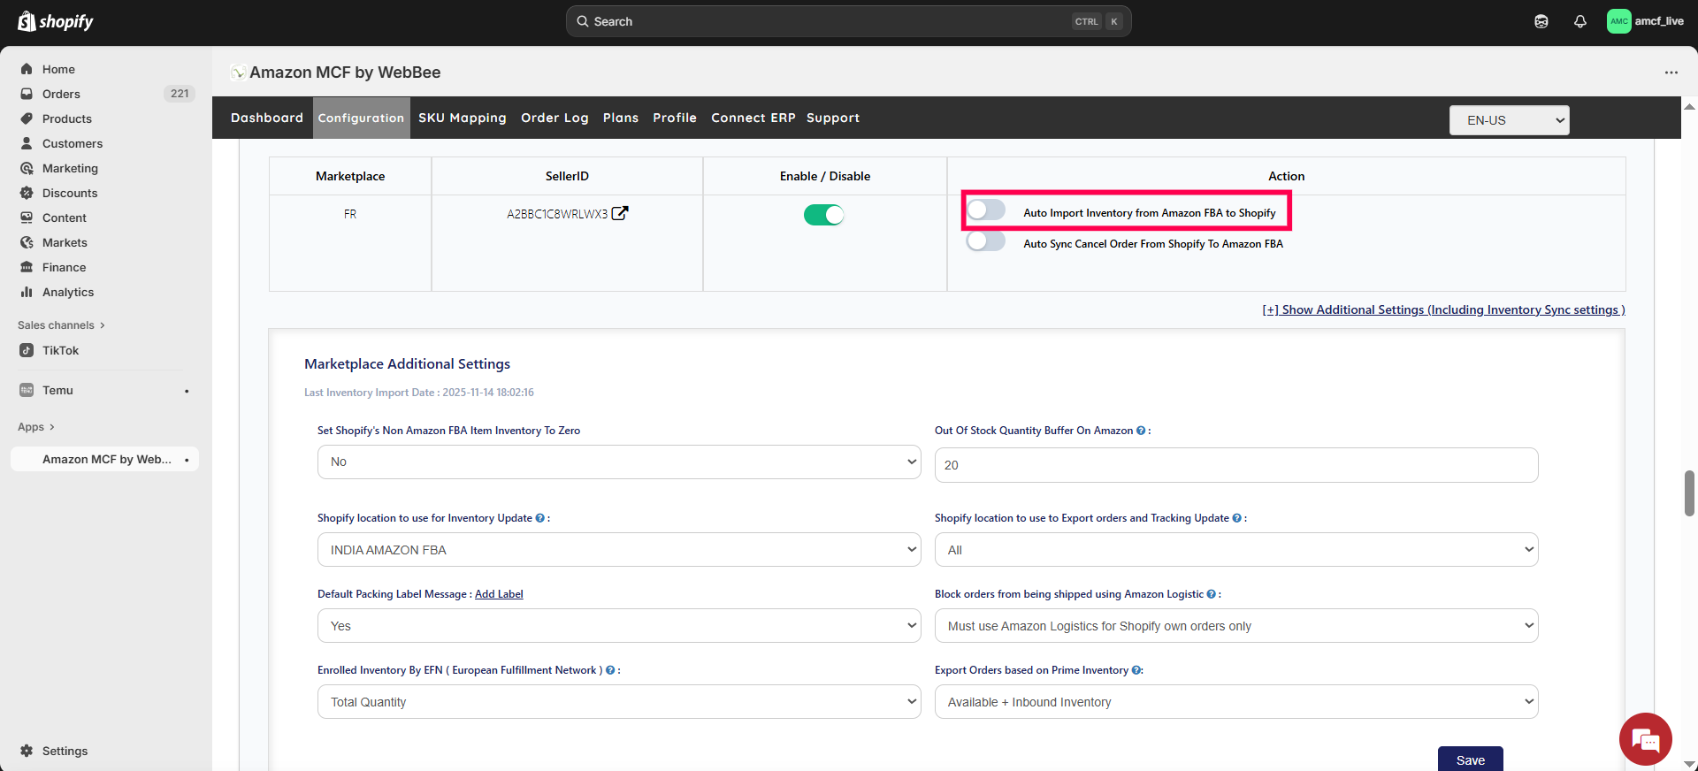Open TikTok sales channel
Image resolution: width=1698 pixels, height=771 pixels.
coord(60,350)
